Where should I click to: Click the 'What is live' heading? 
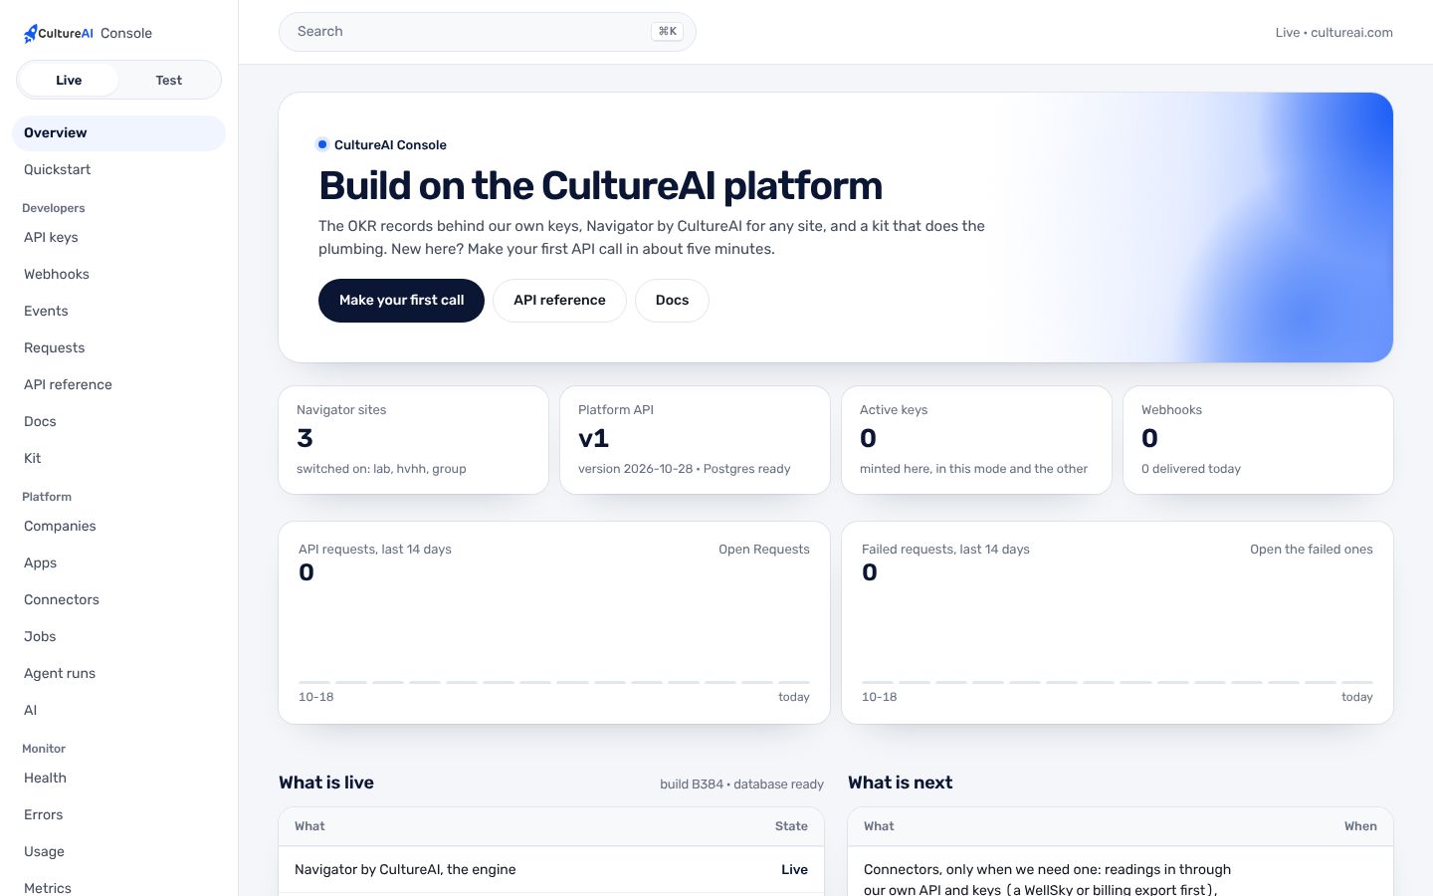click(x=326, y=783)
